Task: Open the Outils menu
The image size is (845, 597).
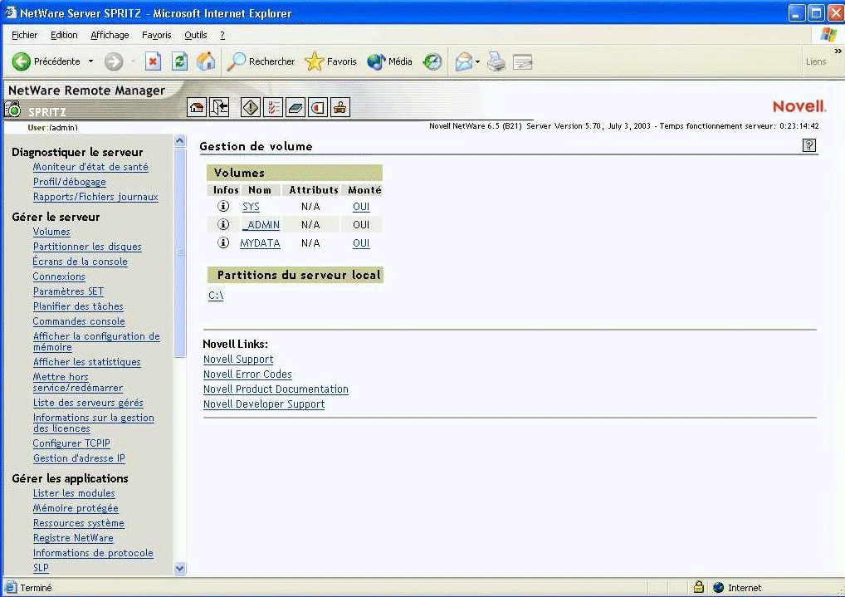Action: (195, 35)
